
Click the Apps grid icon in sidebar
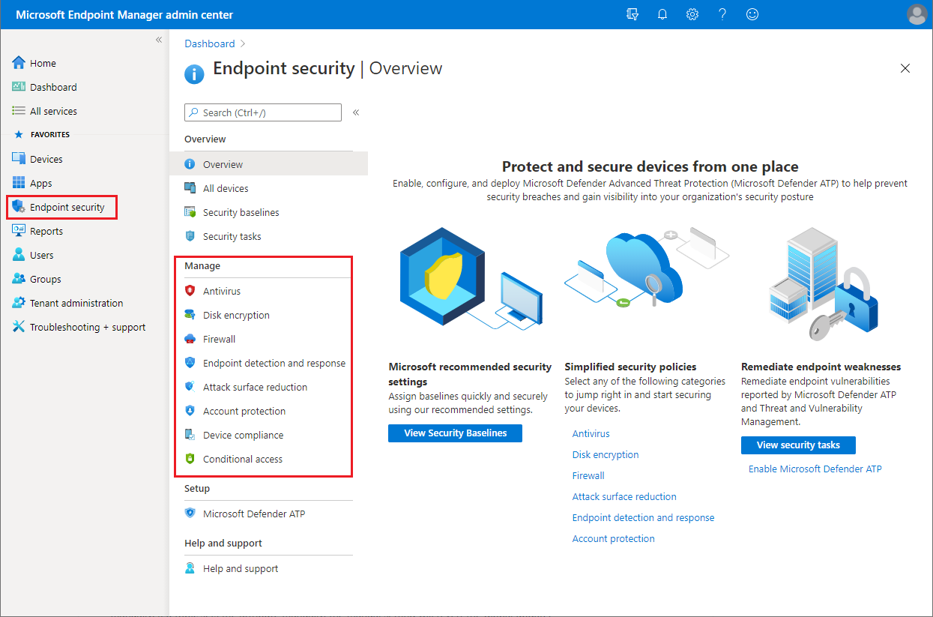[x=19, y=183]
